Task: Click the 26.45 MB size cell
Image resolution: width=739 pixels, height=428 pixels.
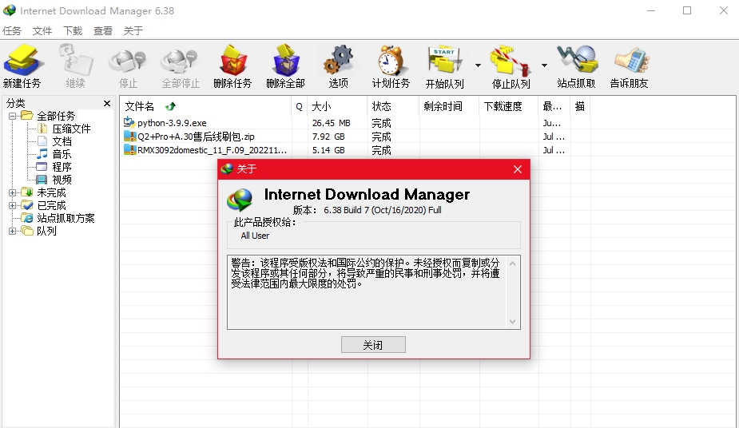Action: click(331, 123)
